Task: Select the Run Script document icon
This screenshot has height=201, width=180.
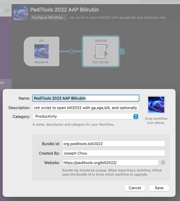Action: tap(101, 51)
